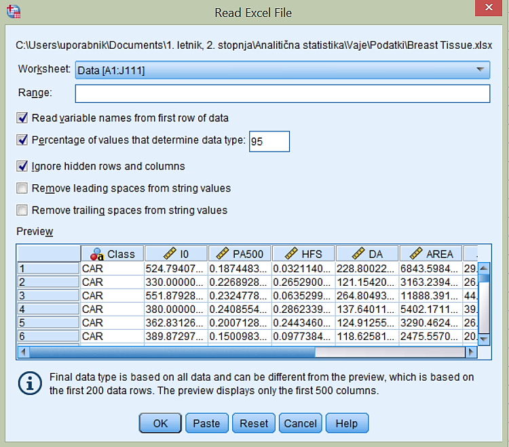
Task: Click the information icon near the data type note
Action: pos(30,383)
